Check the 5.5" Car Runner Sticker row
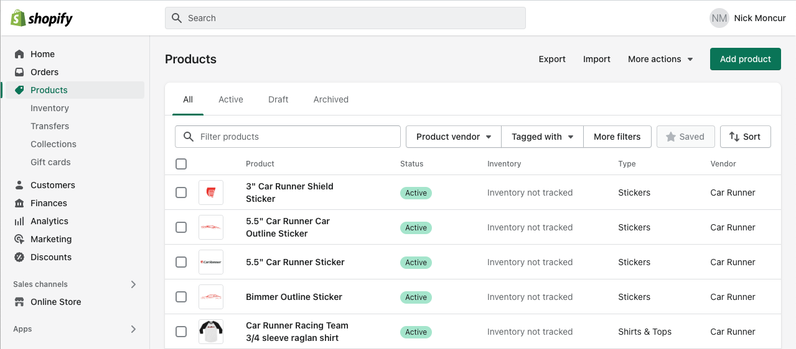Viewport: 796px width, 349px height. (x=181, y=262)
